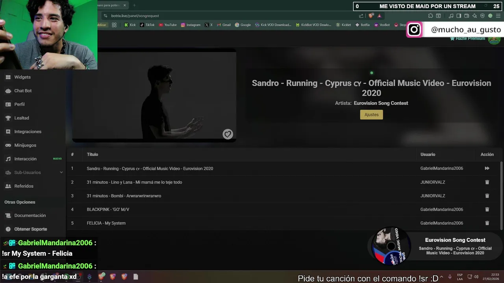
Task: Select '31 minutos - Bombi' row title
Action: (124, 196)
